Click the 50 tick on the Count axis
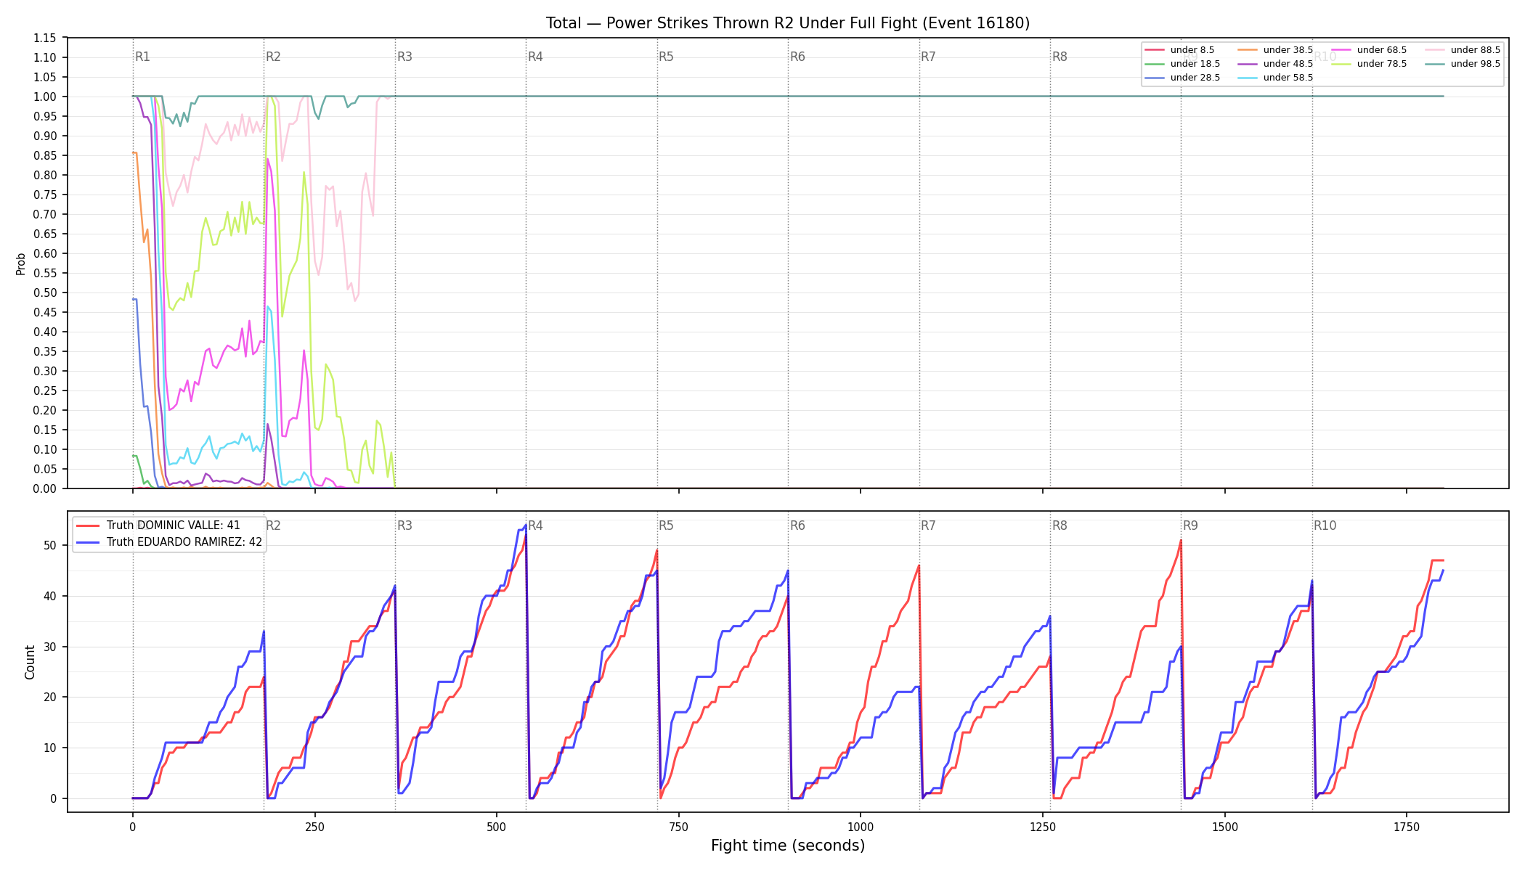 (50, 545)
